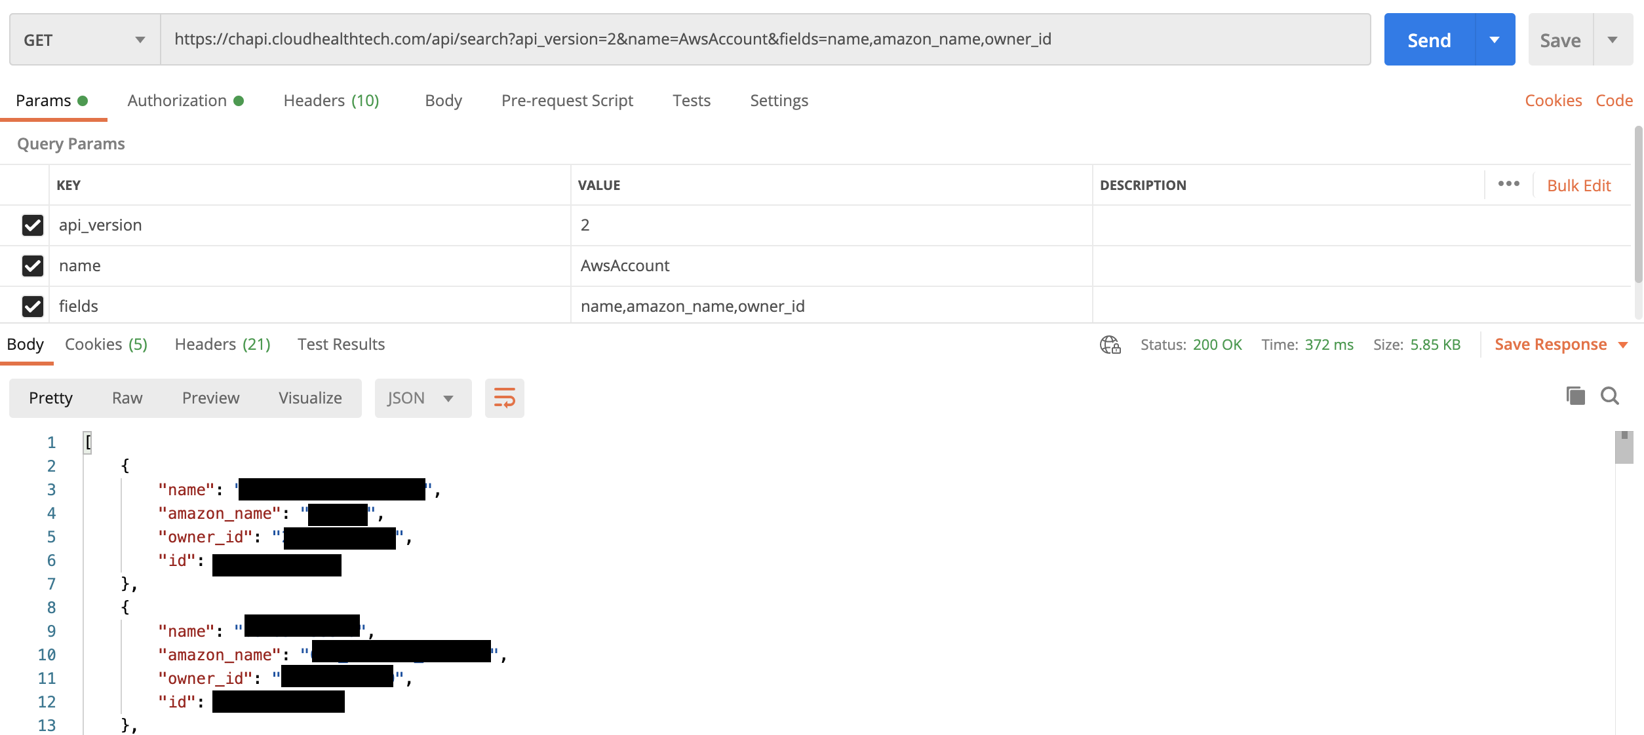
Task: Toggle the fields parameter checkbox
Action: click(33, 306)
